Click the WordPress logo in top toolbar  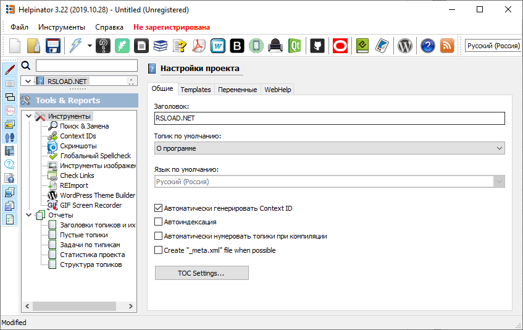coord(404,46)
